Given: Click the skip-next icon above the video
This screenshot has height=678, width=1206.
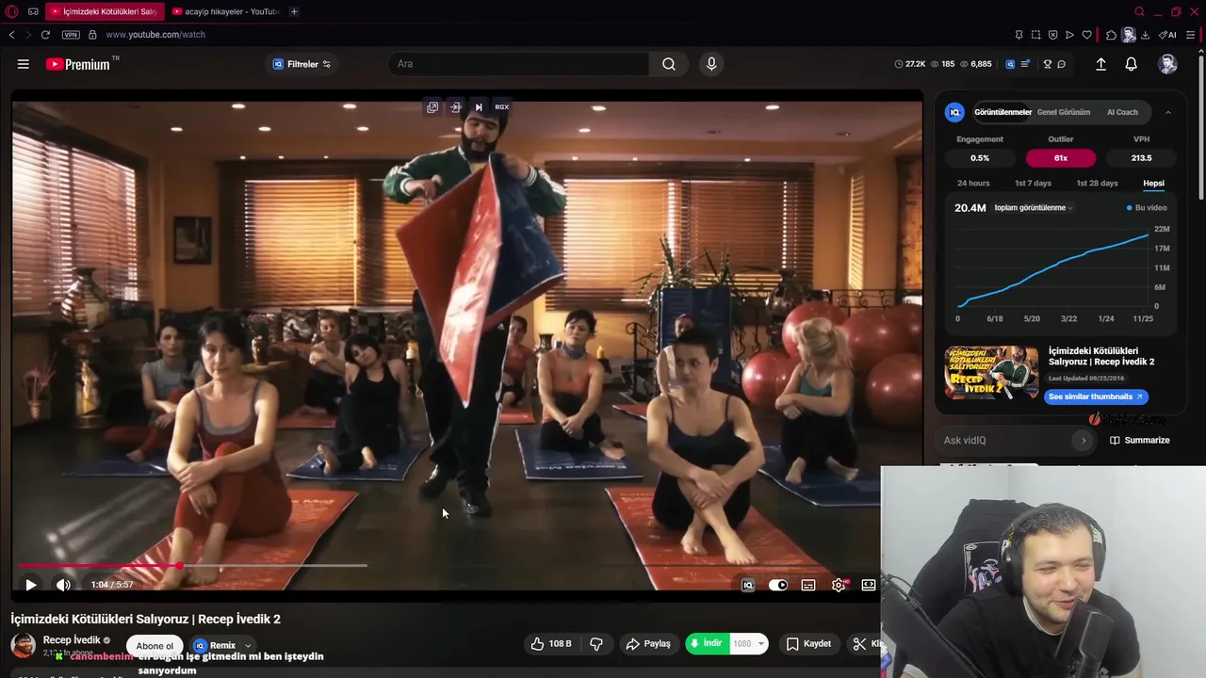Looking at the screenshot, I should pos(479,107).
